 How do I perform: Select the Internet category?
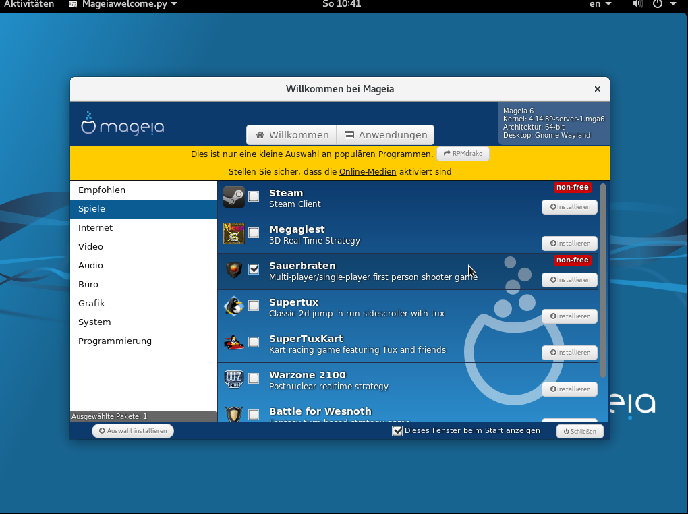click(95, 228)
